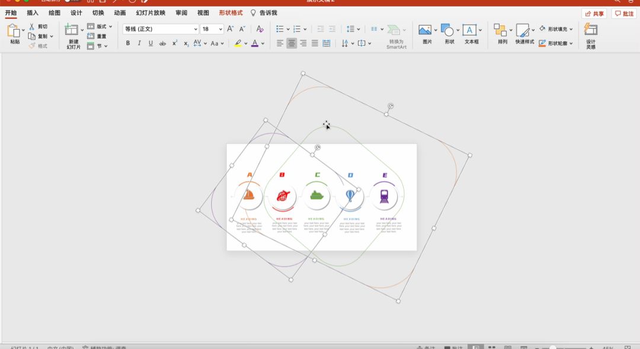The image size is (640, 349).
Task: Switch to the Animations (动画) tab
Action: (120, 12)
